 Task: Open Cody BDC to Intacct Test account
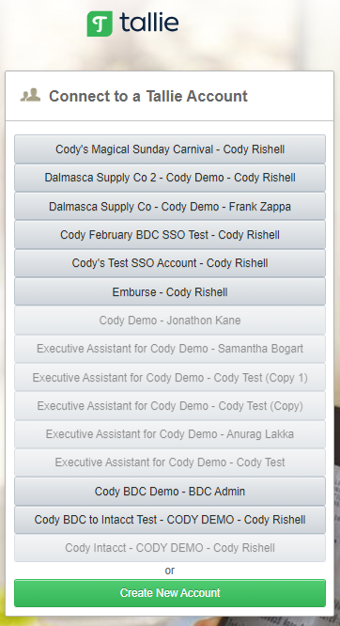170,520
